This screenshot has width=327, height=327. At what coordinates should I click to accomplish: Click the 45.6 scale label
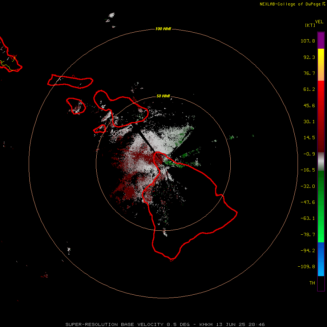[309, 105]
